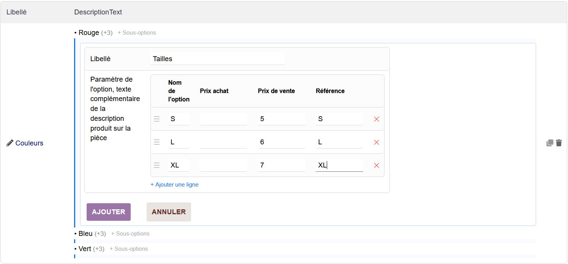Viewport: 568px width, 264px height.
Task: Edit Prix de vente value 6
Action: coord(282,142)
